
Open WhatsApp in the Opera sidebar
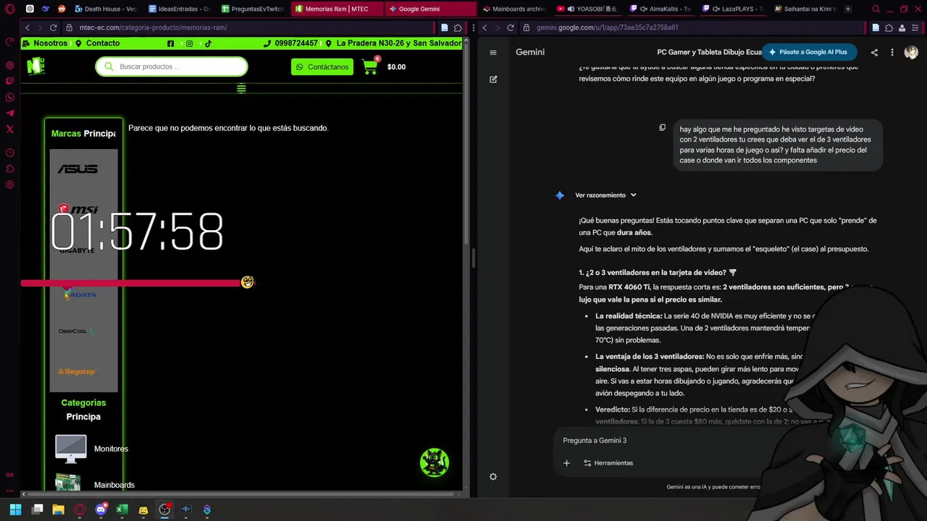(10, 97)
